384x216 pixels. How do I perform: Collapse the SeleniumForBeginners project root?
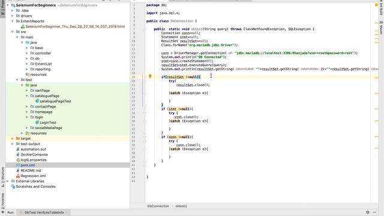tap(8, 5)
